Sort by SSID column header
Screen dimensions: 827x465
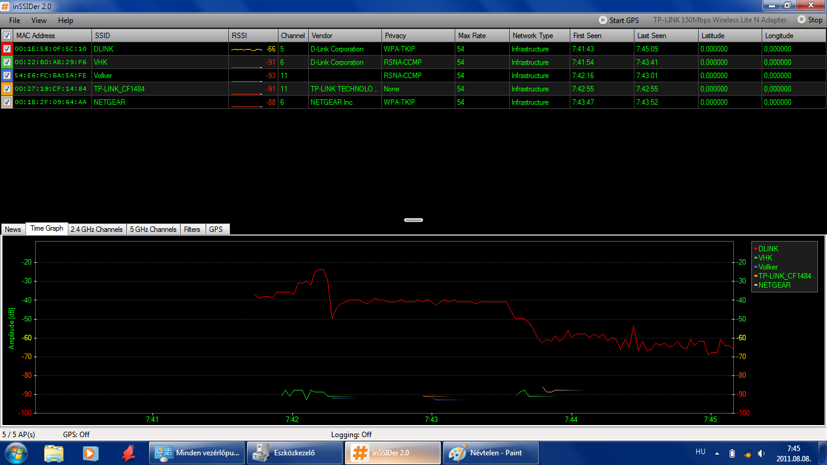(160, 36)
